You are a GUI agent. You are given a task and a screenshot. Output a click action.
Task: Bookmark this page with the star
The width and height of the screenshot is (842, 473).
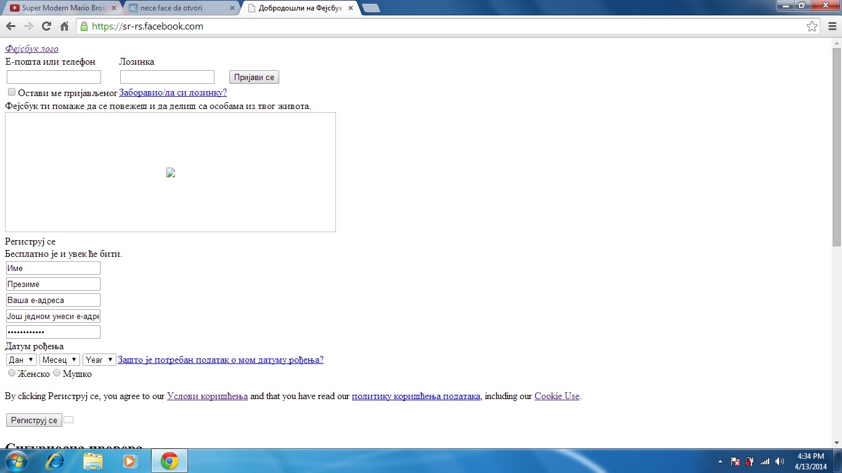[x=812, y=26]
